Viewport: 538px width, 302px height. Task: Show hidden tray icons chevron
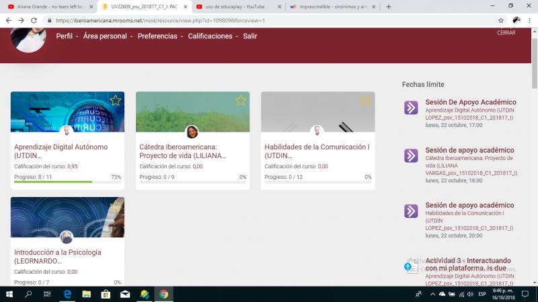pyautogui.click(x=432, y=294)
